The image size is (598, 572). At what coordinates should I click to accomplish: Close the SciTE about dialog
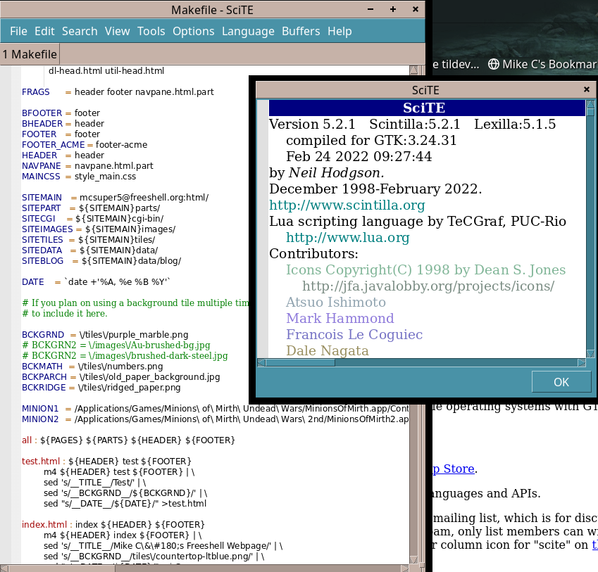(x=587, y=89)
